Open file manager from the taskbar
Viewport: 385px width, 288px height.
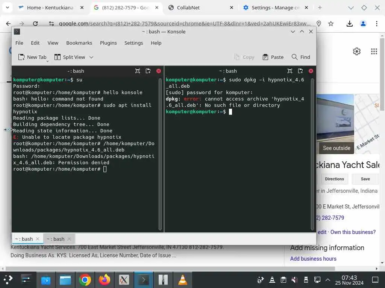(65, 280)
